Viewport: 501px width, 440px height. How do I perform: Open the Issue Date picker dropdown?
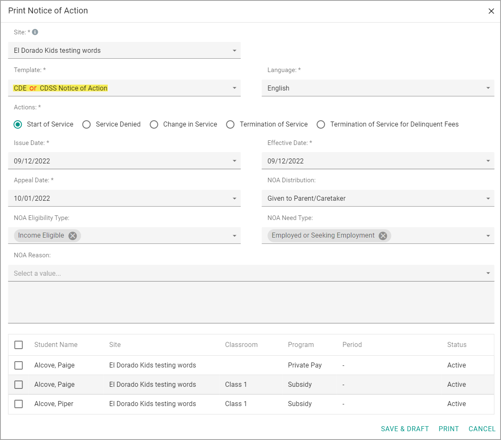[x=124, y=161]
